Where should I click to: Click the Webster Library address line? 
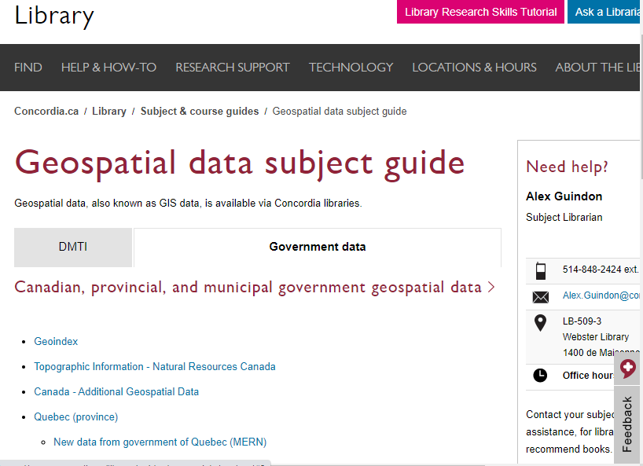(595, 337)
